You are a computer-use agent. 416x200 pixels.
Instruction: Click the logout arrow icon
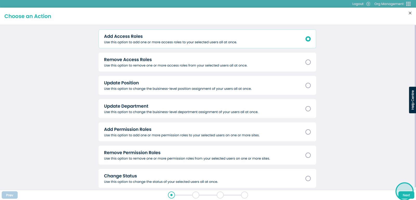(x=368, y=4)
